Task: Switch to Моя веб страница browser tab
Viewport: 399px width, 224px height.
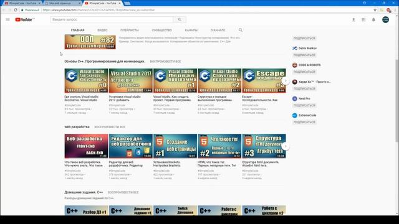Action: click(x=62, y=3)
